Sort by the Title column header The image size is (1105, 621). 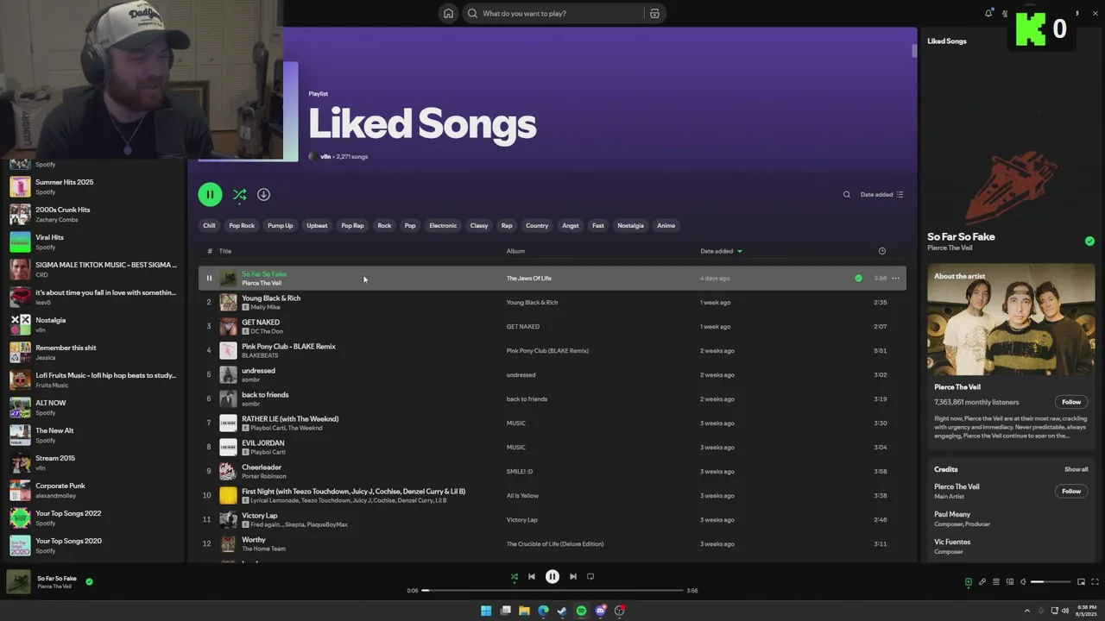pos(225,251)
